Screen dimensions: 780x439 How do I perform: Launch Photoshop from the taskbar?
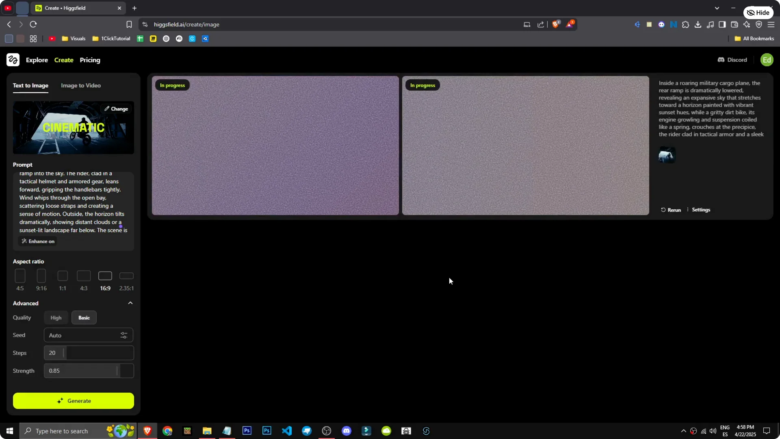pos(247,430)
